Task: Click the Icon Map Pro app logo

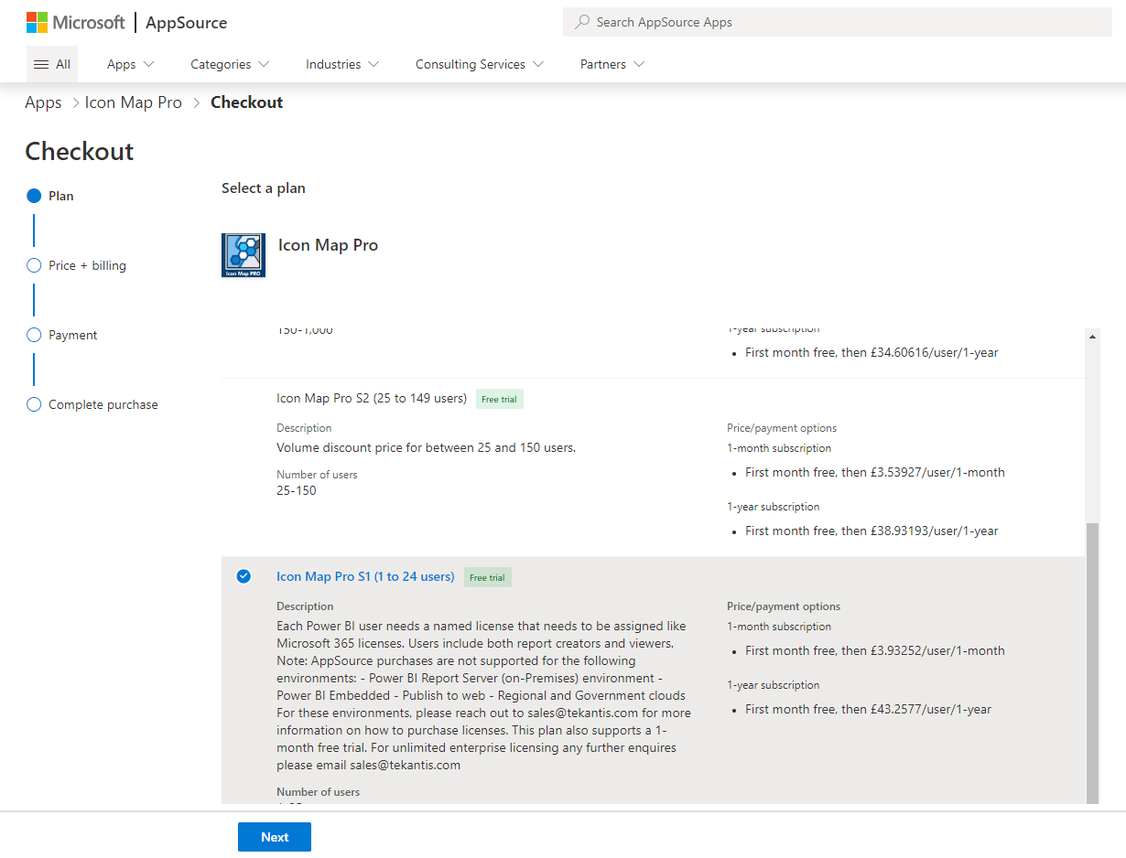Action: 244,255
